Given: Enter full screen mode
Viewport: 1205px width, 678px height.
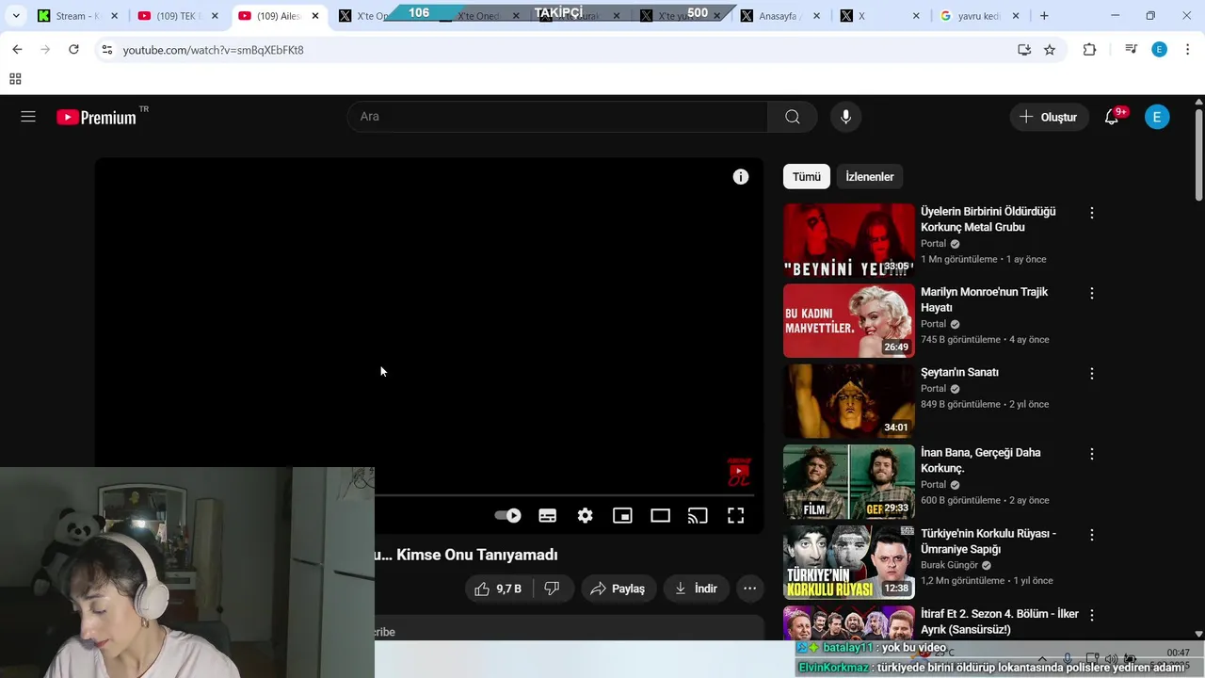Looking at the screenshot, I should click(735, 515).
